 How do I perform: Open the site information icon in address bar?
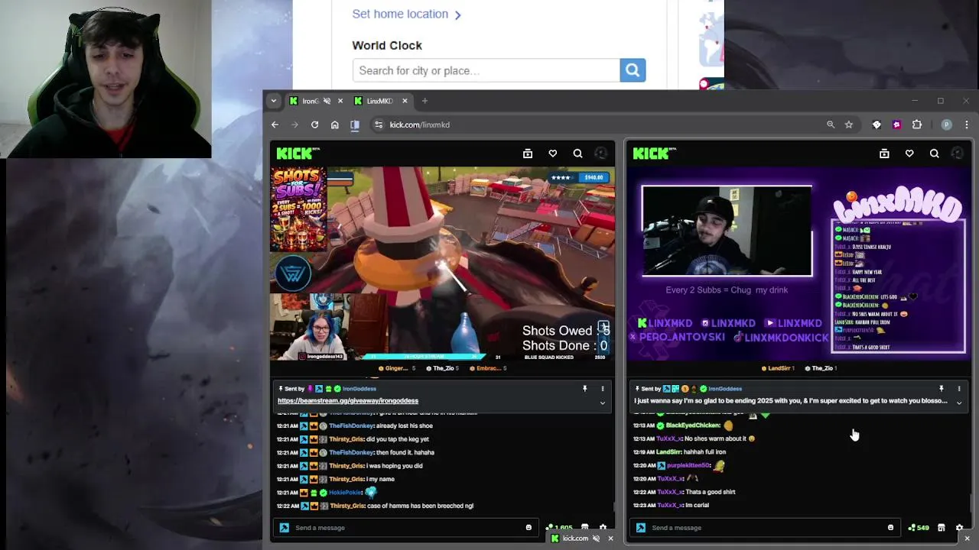tap(379, 125)
